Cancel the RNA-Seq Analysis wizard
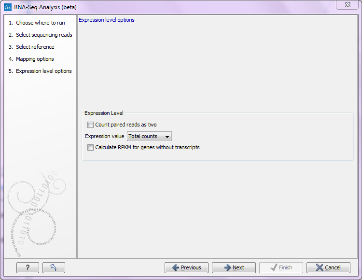Image resolution: width=362 pixels, height=280 pixels. tap(328, 267)
